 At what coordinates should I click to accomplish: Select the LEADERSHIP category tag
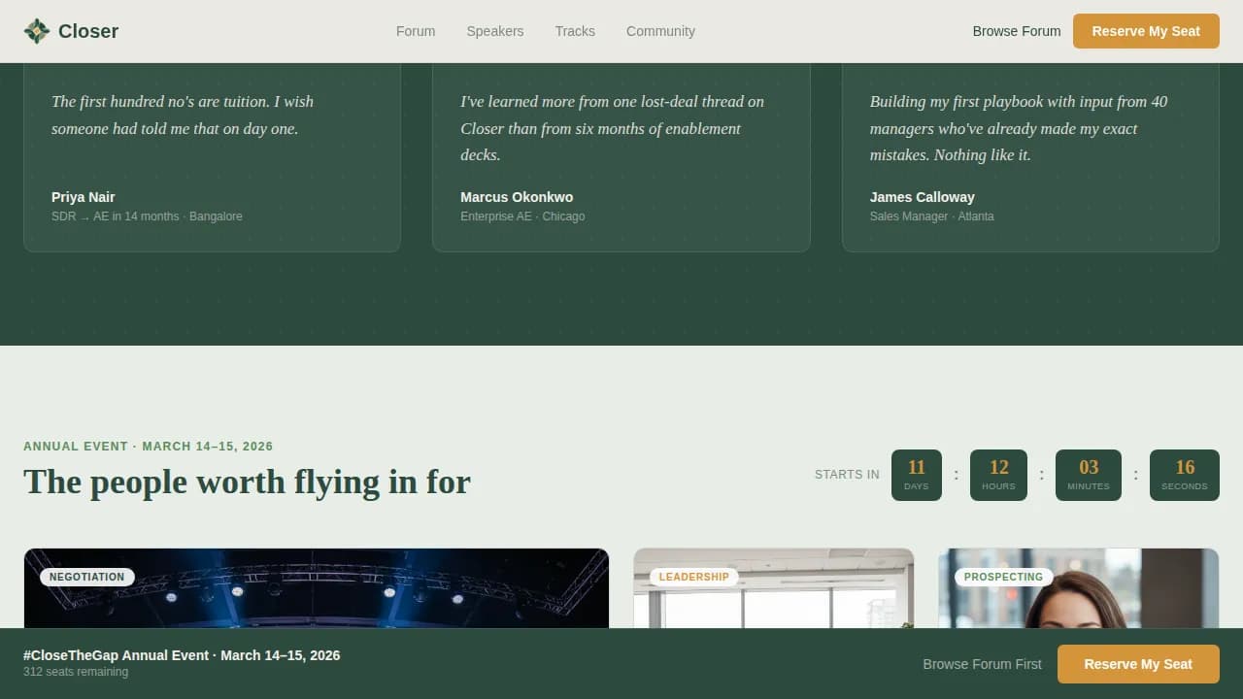click(x=693, y=576)
